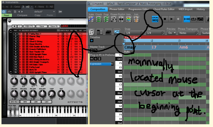This screenshot has width=213, height=127.
Task: Open the Plug-in #1 track menu icon
Action: (x=99, y=59)
